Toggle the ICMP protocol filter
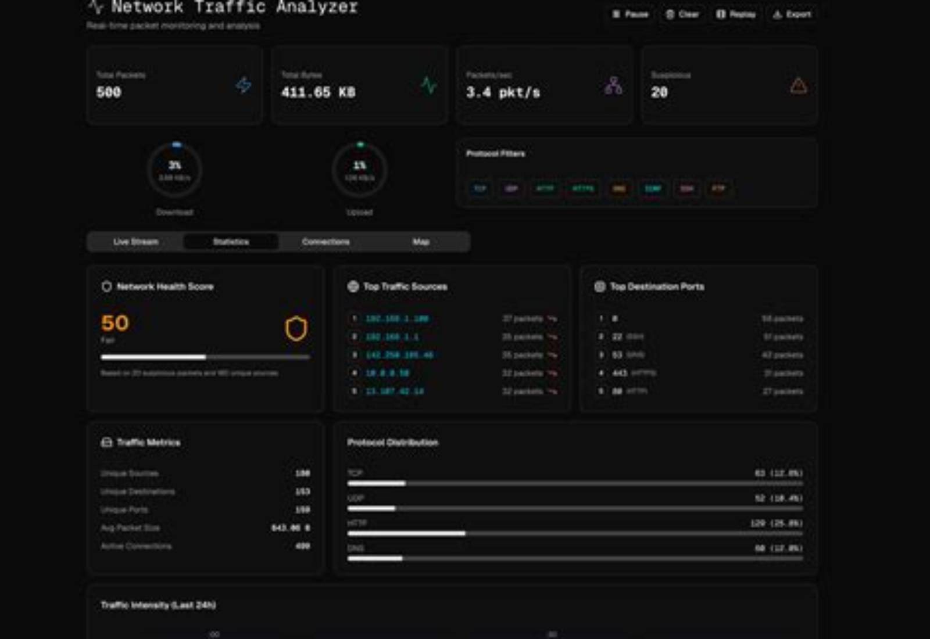 653,188
